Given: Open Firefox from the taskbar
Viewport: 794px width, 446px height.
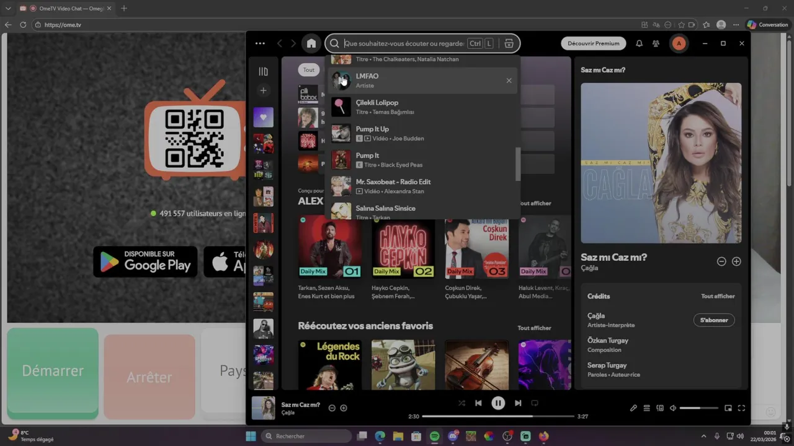Looking at the screenshot, I should coord(544,436).
